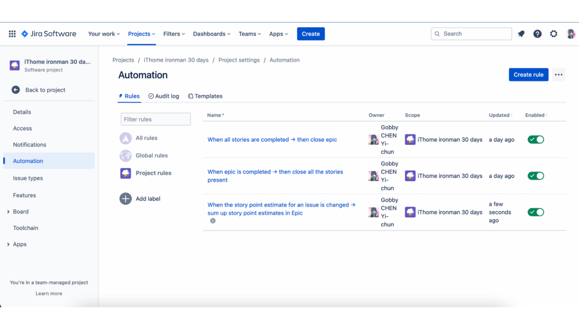Open the Filters dropdown
Viewport: 579px width, 326px height.
174,33
